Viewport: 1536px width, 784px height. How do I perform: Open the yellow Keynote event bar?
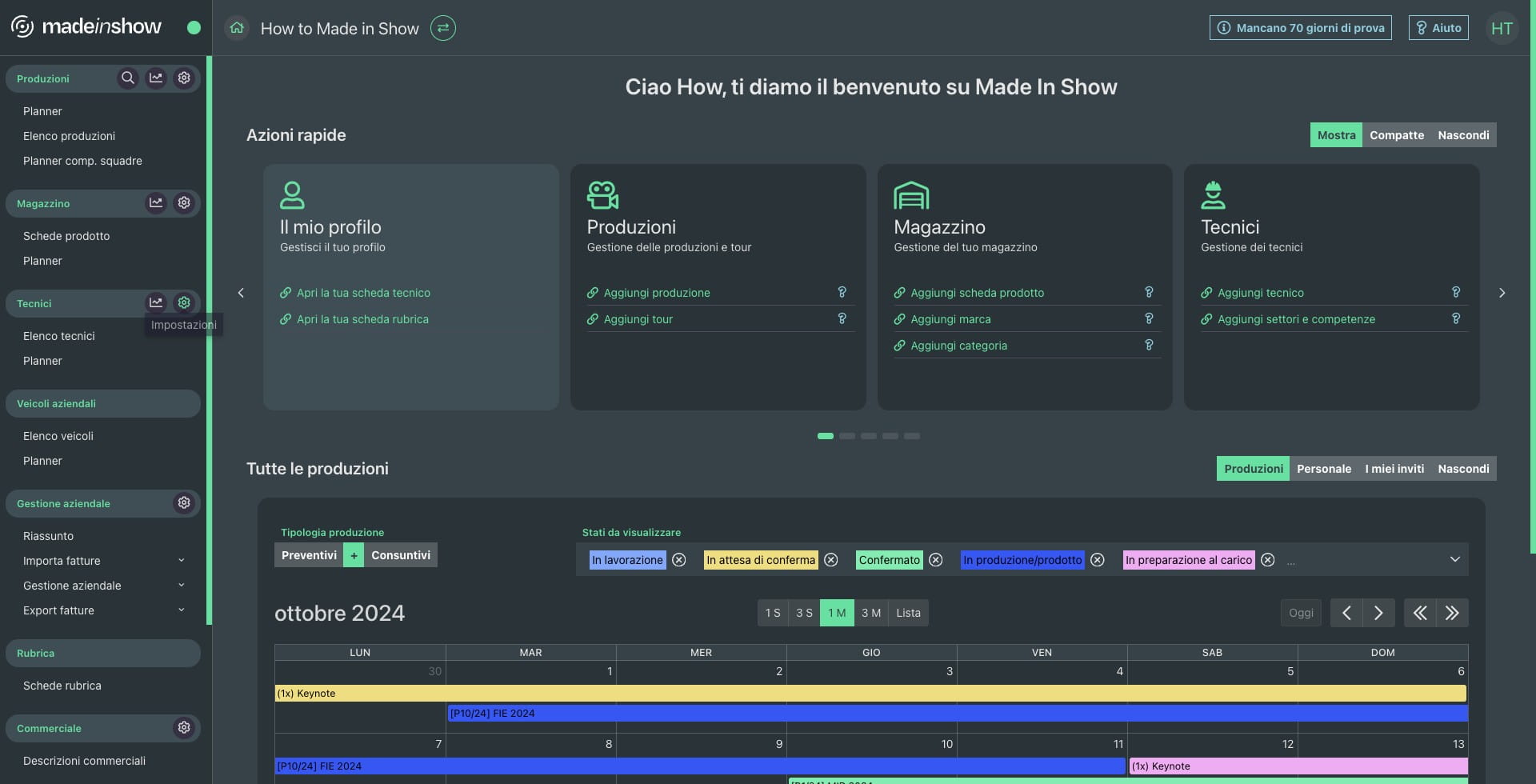pos(870,694)
